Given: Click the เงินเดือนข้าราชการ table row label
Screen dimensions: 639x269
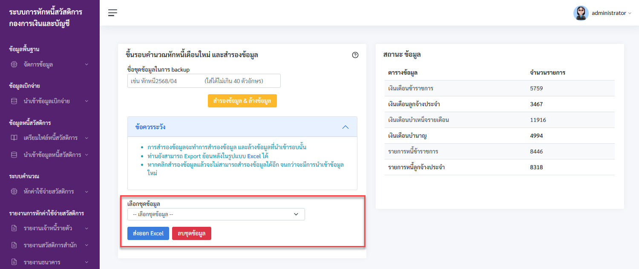Looking at the screenshot, I should tap(411, 88).
